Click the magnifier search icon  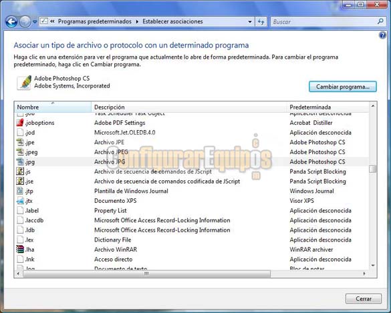click(380, 21)
